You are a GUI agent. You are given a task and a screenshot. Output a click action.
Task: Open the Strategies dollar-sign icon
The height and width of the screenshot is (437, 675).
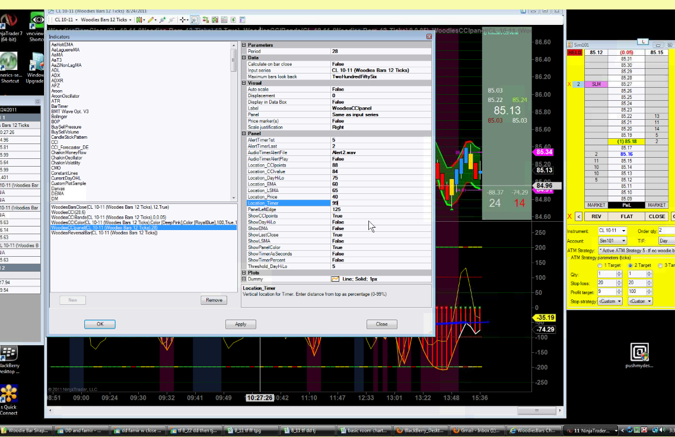point(233,20)
